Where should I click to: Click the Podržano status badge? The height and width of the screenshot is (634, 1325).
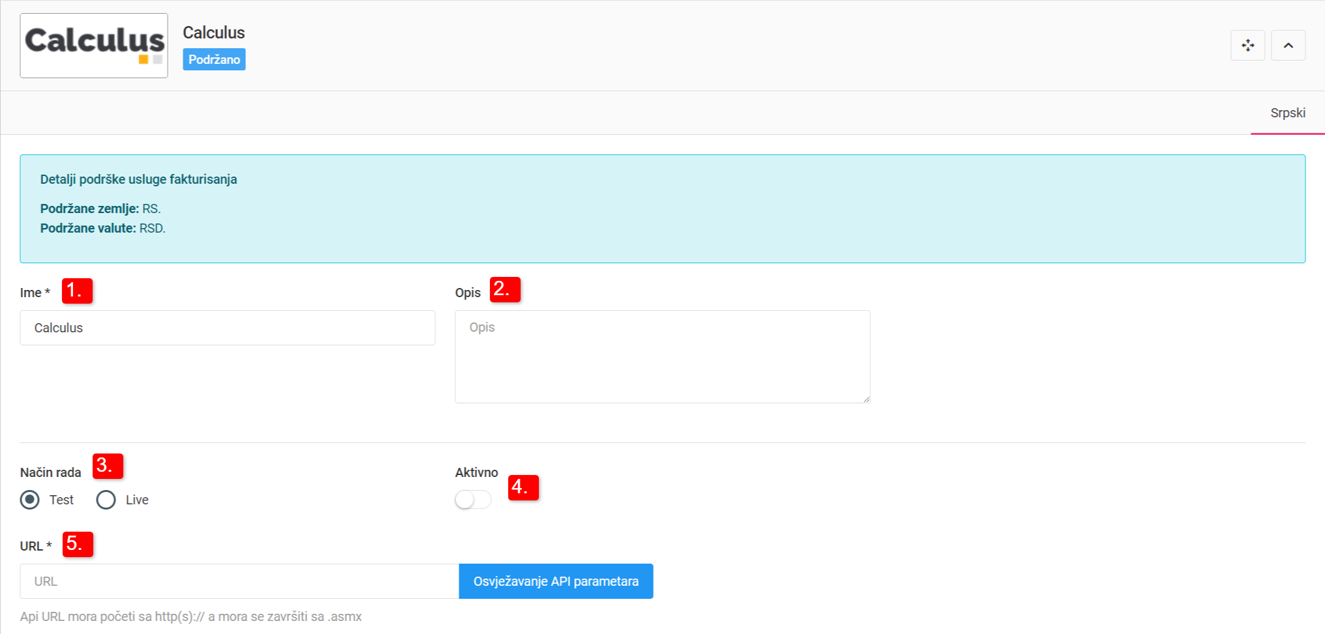coord(214,59)
